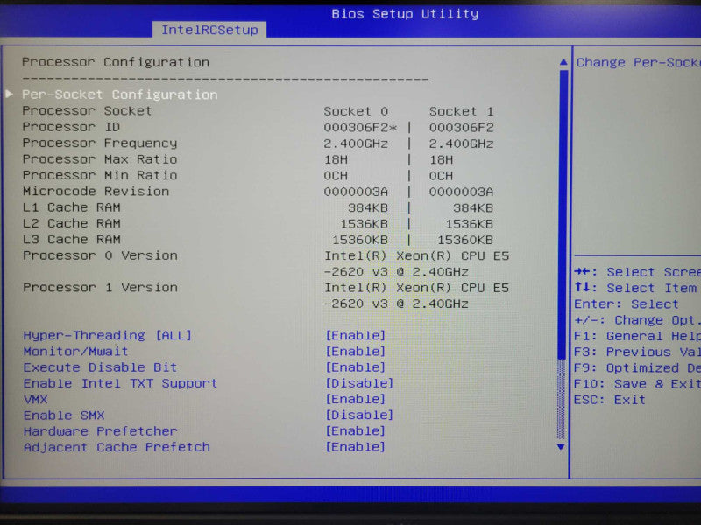The image size is (701, 525).
Task: Select Enable Intel TXT Support label
Action: (x=120, y=383)
